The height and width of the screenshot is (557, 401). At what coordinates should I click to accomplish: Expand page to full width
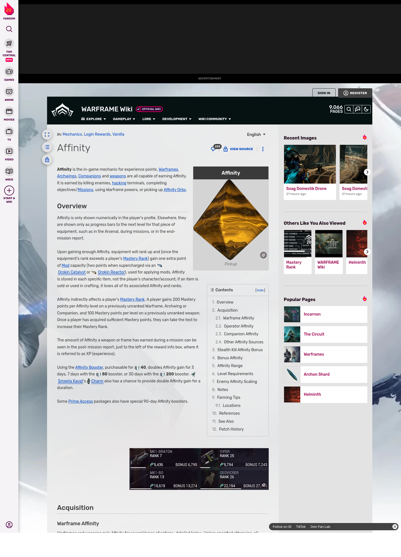coord(47,135)
